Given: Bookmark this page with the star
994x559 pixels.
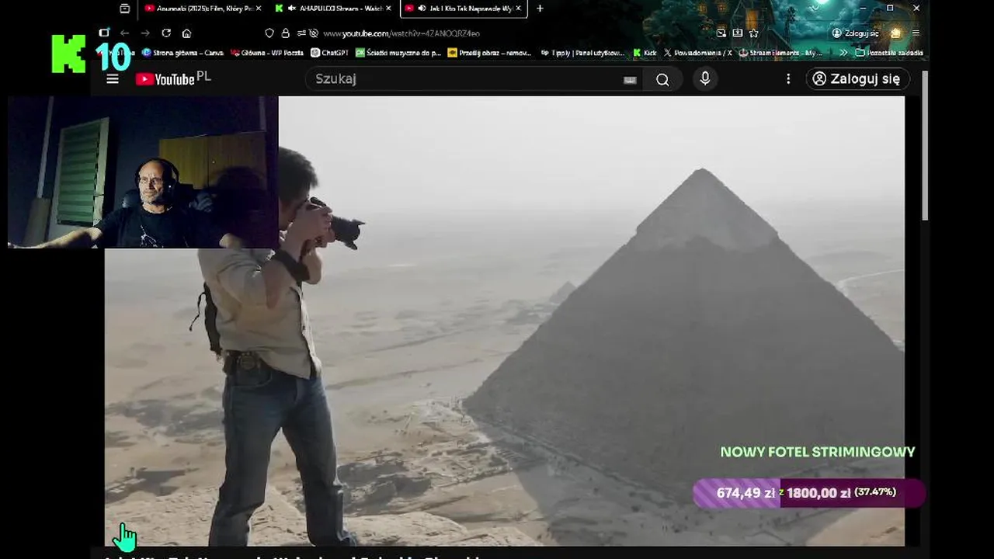Looking at the screenshot, I should [x=753, y=33].
